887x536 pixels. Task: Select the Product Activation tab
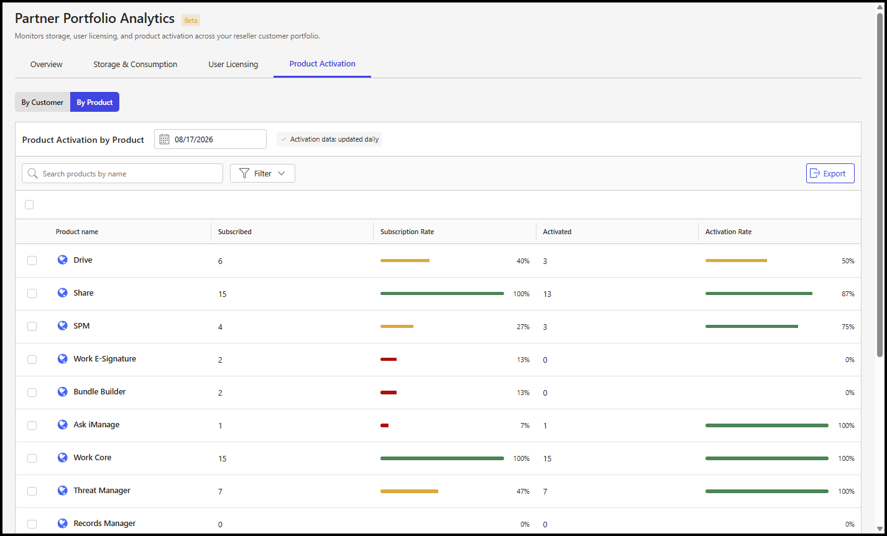click(323, 63)
